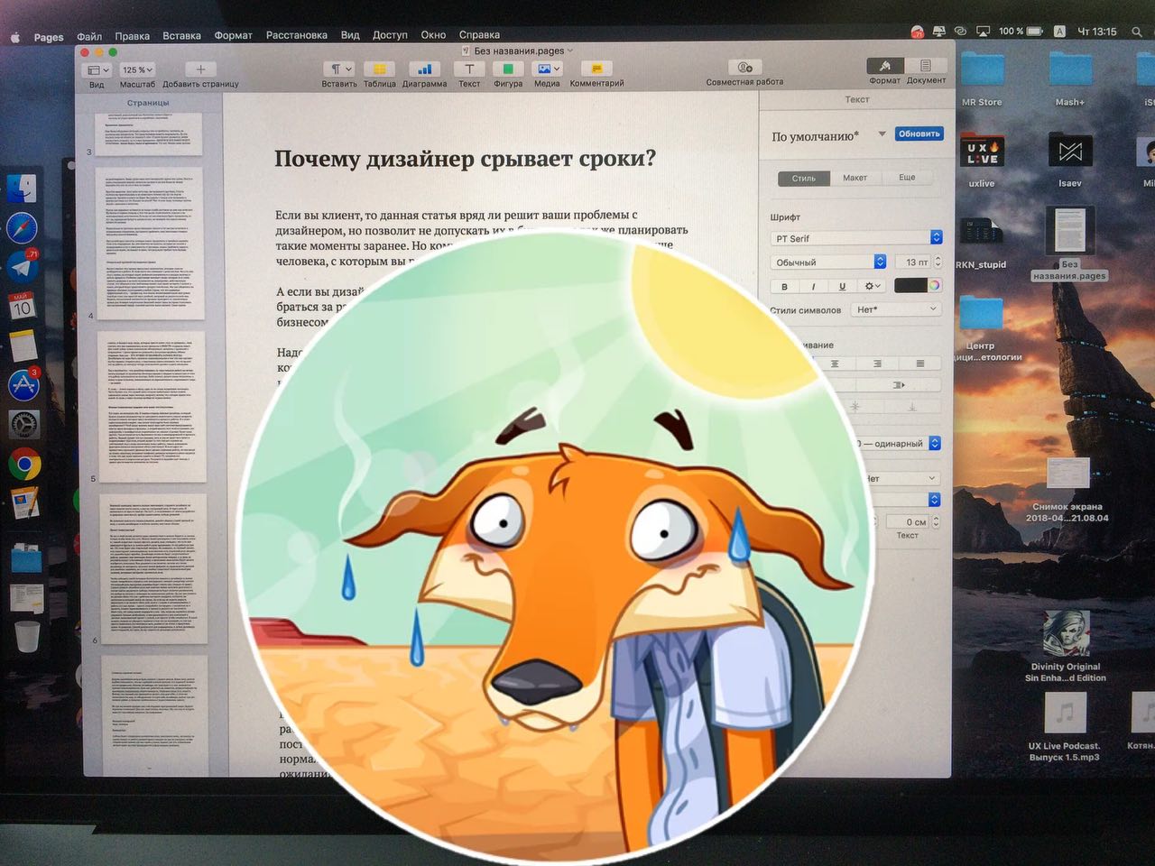The width and height of the screenshot is (1155, 866).
Task: Click the Совместная работа collaboration icon
Action: pos(744,68)
